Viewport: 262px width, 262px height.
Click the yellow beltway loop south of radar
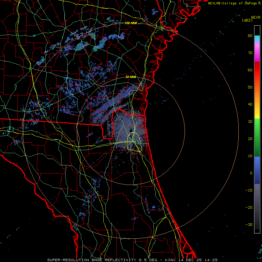pyautogui.click(x=134, y=142)
